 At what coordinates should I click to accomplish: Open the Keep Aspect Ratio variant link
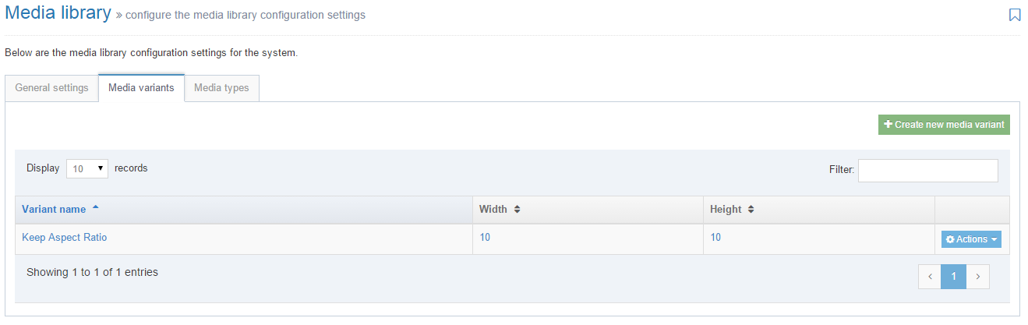[64, 238]
